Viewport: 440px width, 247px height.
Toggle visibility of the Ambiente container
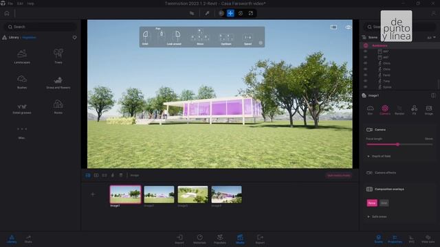pos(365,45)
